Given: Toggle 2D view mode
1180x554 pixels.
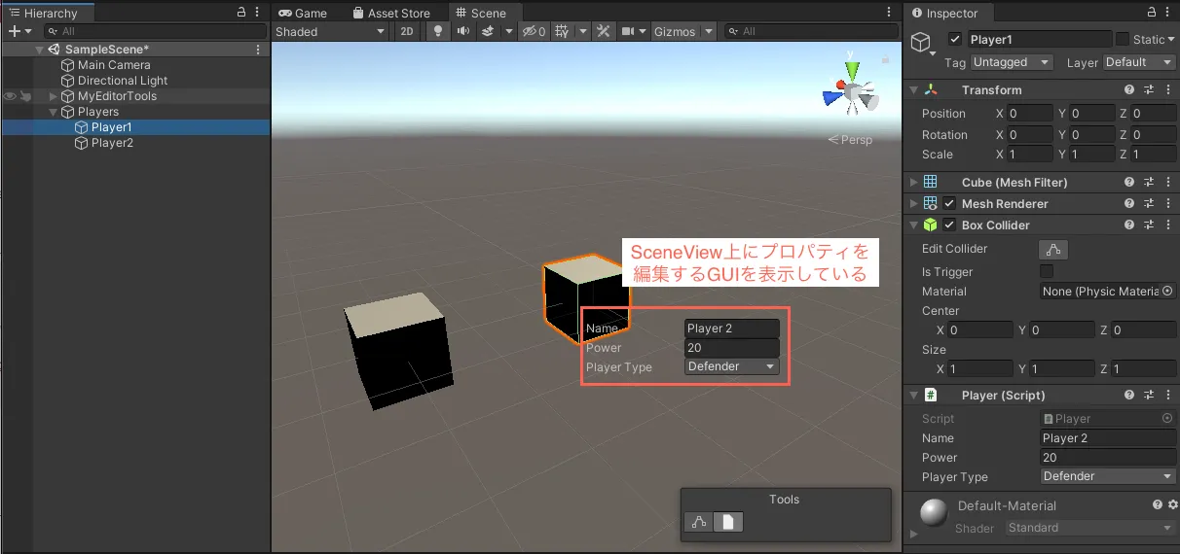Looking at the screenshot, I should (x=407, y=31).
